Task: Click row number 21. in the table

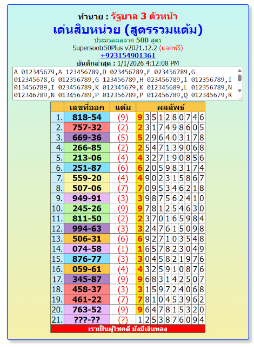Action: tap(57, 320)
